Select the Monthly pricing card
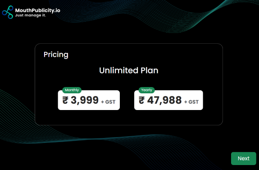The width and height of the screenshot is (259, 170). point(89,100)
